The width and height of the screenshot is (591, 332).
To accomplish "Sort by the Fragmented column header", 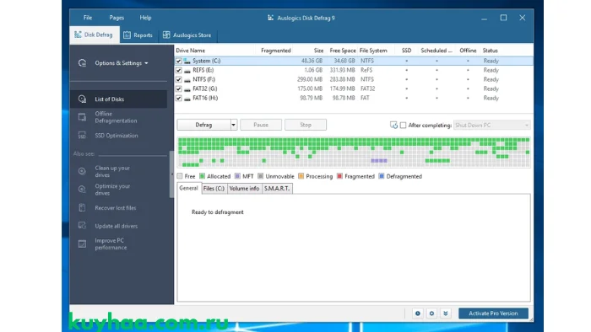I will coord(276,51).
